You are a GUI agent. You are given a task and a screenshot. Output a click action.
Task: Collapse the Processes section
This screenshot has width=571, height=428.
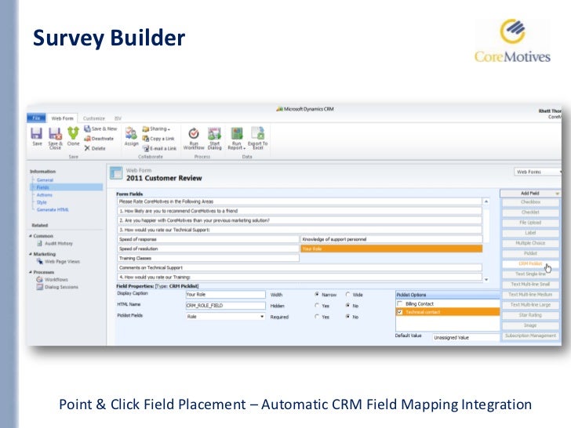pos(31,272)
